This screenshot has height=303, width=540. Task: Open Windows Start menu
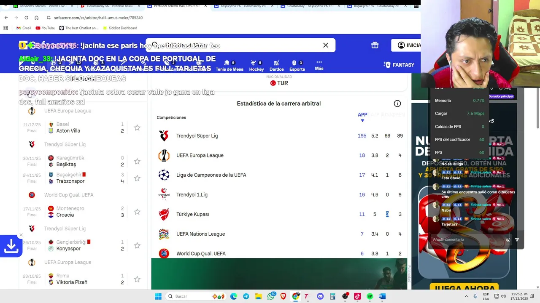tap(158, 296)
